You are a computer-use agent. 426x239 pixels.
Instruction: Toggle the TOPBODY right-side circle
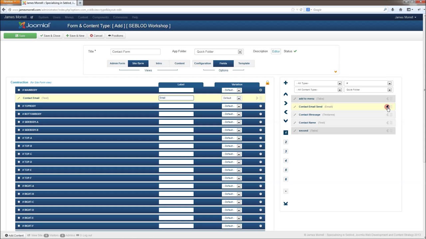click(261, 106)
